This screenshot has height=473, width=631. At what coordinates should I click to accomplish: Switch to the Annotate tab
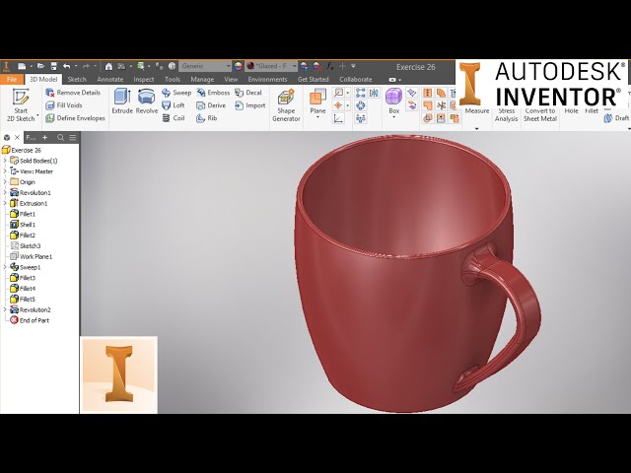pos(109,79)
